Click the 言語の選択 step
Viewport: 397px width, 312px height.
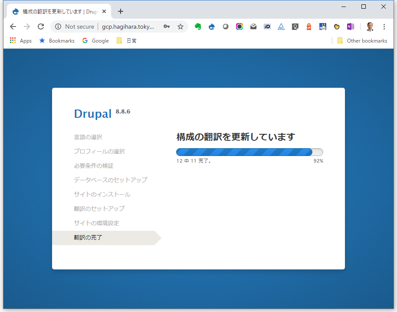(88, 137)
